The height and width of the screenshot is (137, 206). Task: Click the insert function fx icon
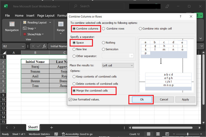tap(44, 46)
